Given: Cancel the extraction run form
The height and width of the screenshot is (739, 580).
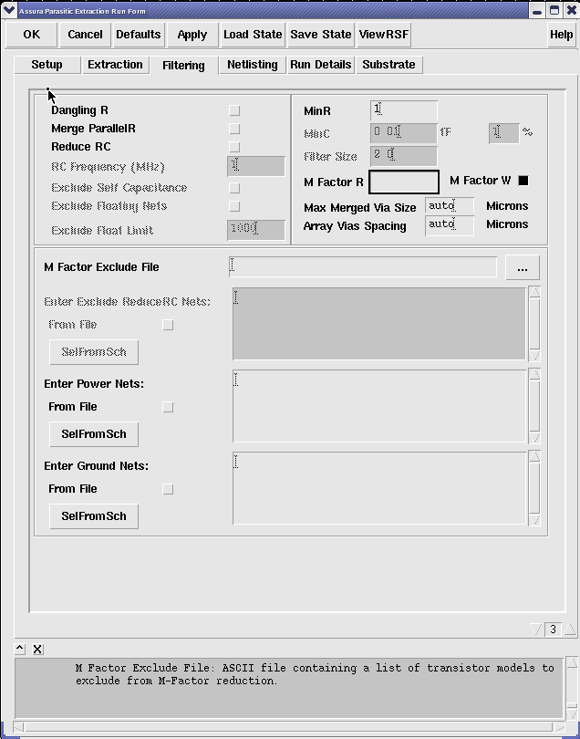Looking at the screenshot, I should click(x=85, y=35).
